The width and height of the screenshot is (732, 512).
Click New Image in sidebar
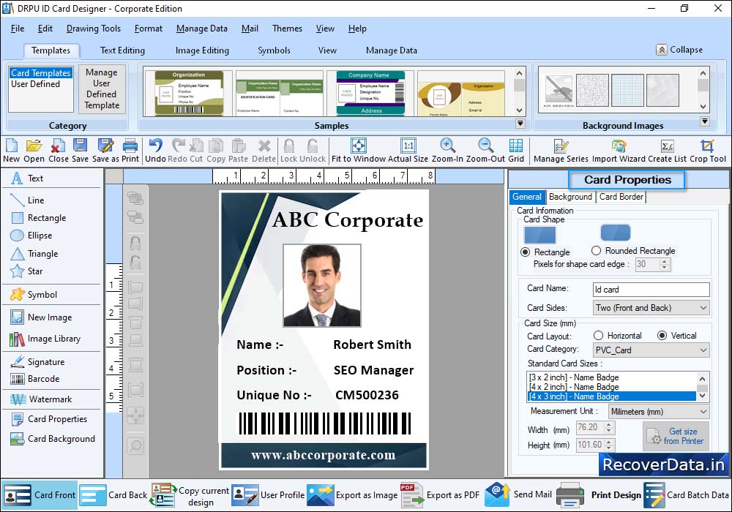tap(41, 317)
